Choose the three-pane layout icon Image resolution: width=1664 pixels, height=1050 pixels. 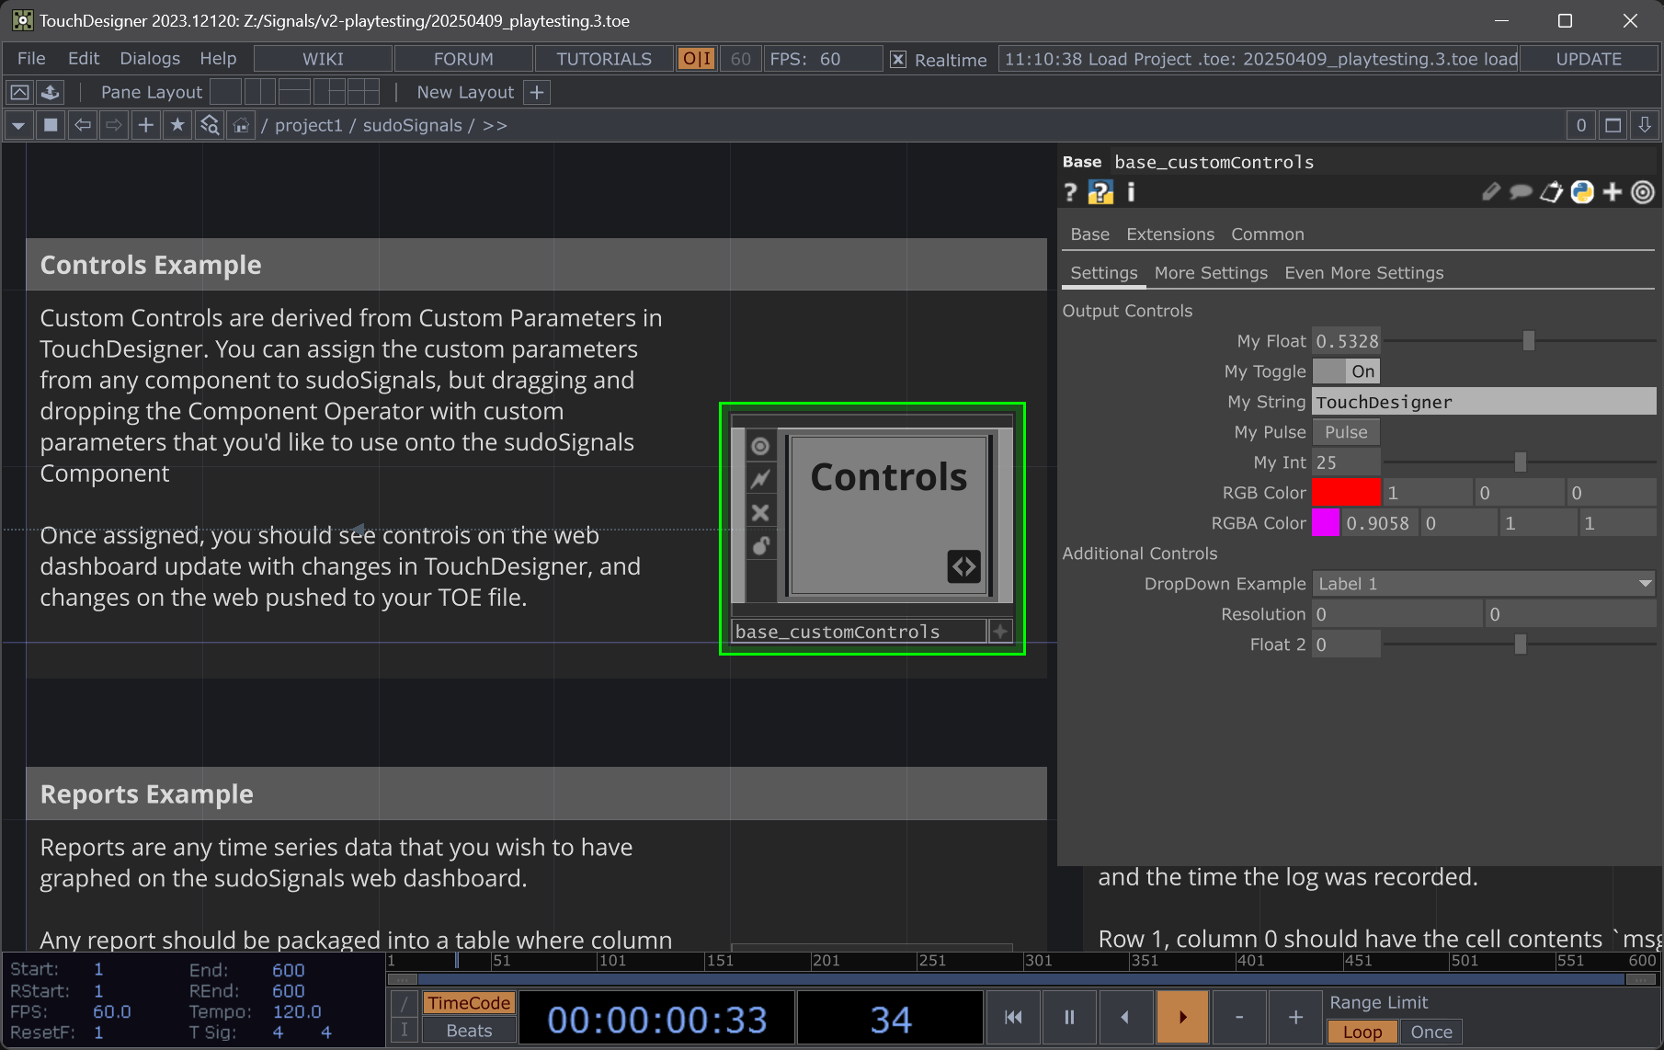(329, 92)
